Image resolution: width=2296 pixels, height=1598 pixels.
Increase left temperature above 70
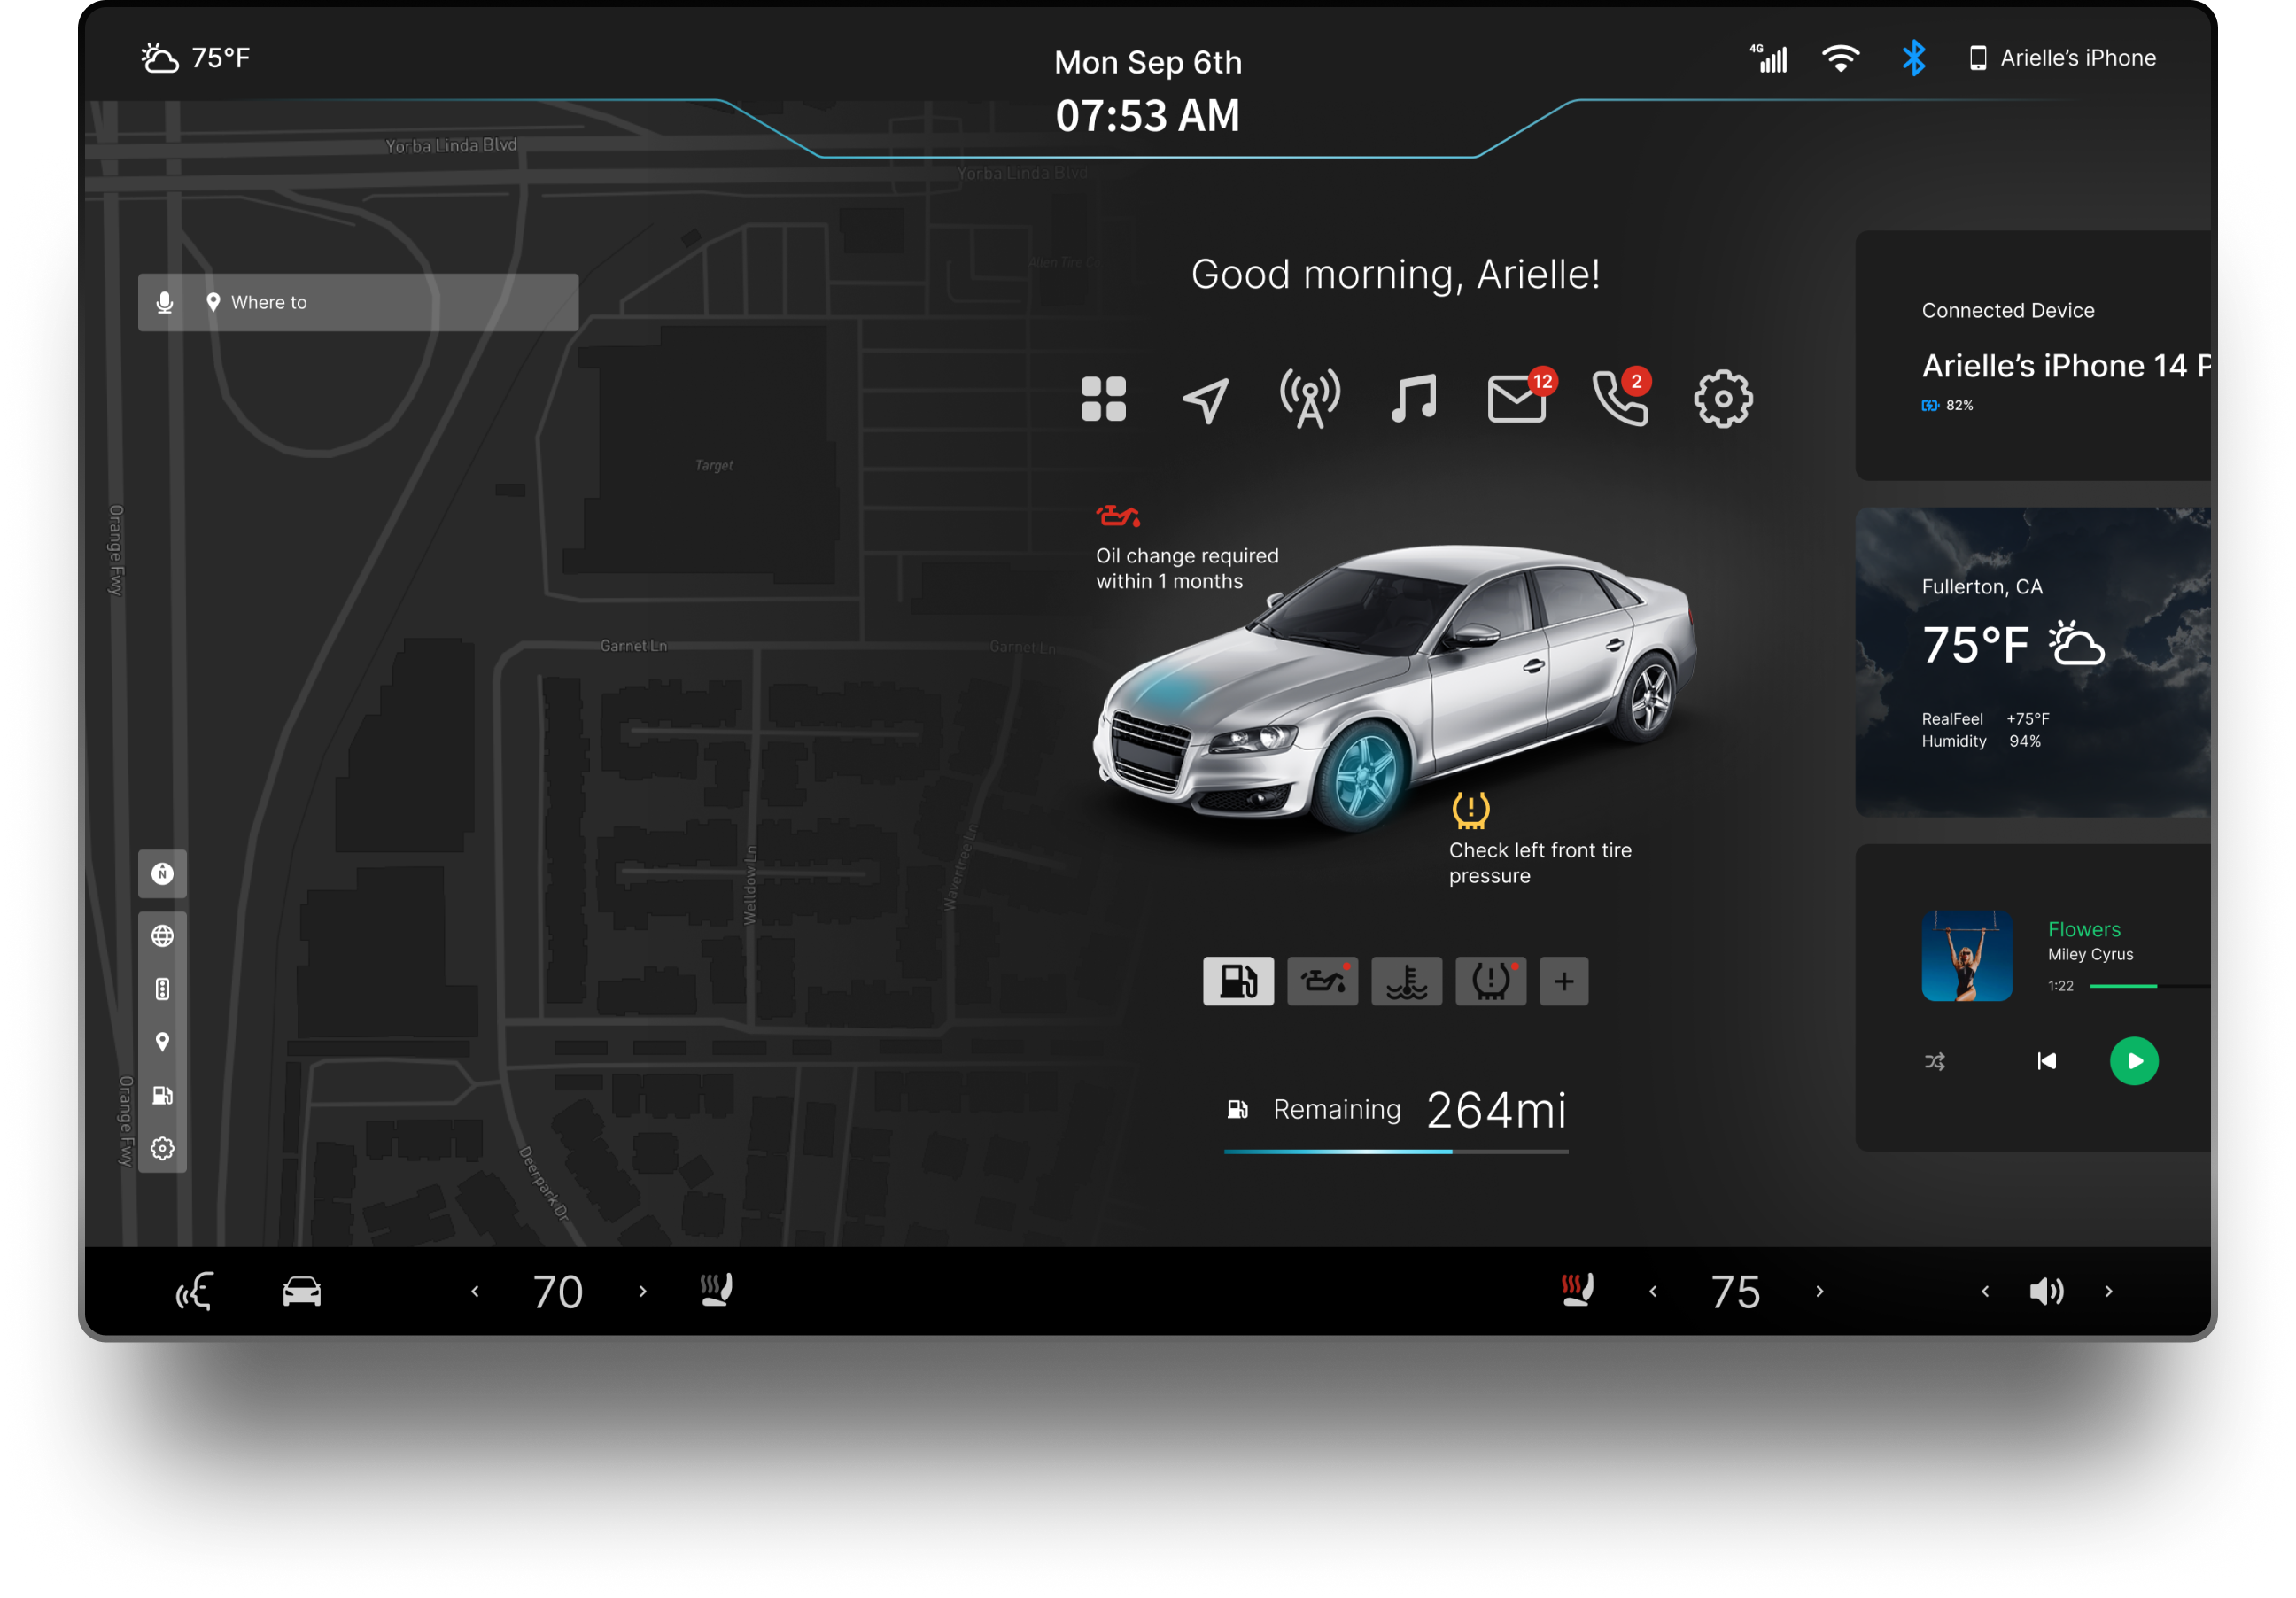coord(643,1291)
